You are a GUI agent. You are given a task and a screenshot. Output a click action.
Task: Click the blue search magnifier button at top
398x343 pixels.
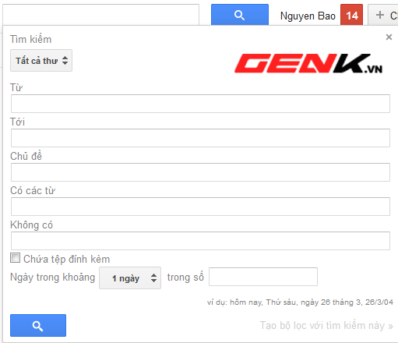point(240,15)
